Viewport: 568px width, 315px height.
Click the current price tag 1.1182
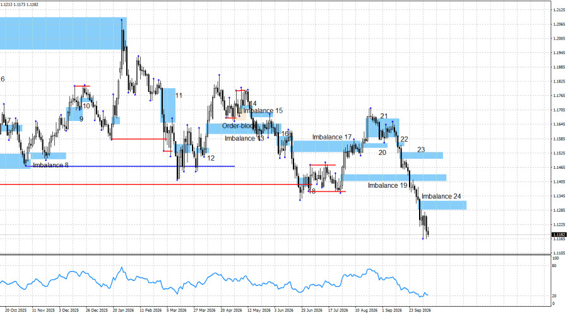coord(559,235)
